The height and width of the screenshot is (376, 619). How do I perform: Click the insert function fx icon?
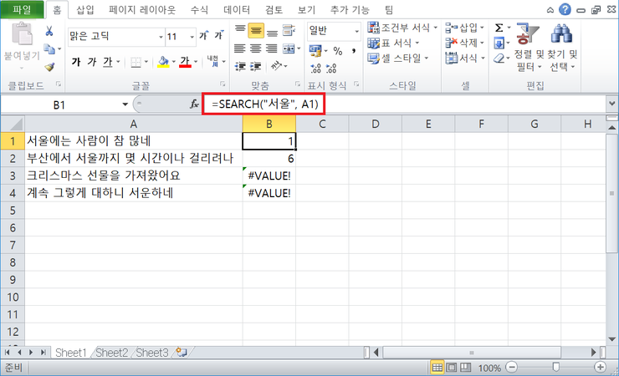[195, 104]
